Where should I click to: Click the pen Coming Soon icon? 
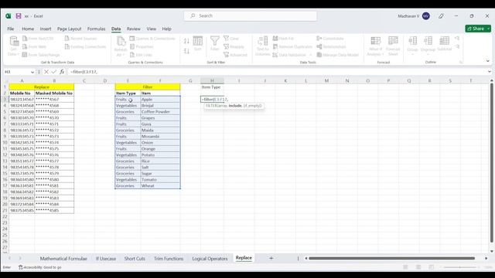(441, 16)
